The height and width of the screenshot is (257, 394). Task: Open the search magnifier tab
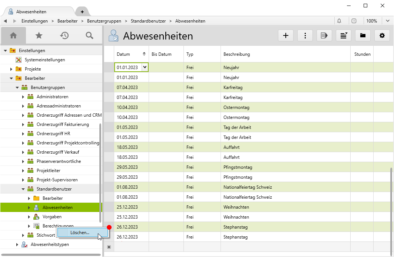point(89,35)
